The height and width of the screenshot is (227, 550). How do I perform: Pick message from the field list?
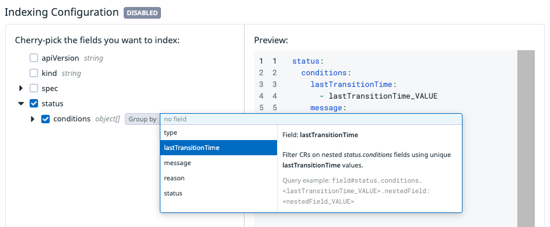tap(219, 163)
